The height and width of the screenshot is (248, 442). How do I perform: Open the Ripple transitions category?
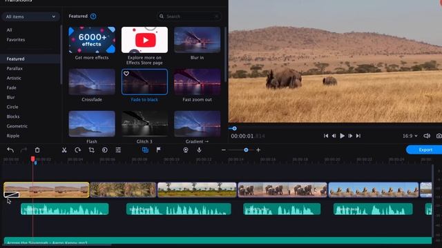coord(13,136)
